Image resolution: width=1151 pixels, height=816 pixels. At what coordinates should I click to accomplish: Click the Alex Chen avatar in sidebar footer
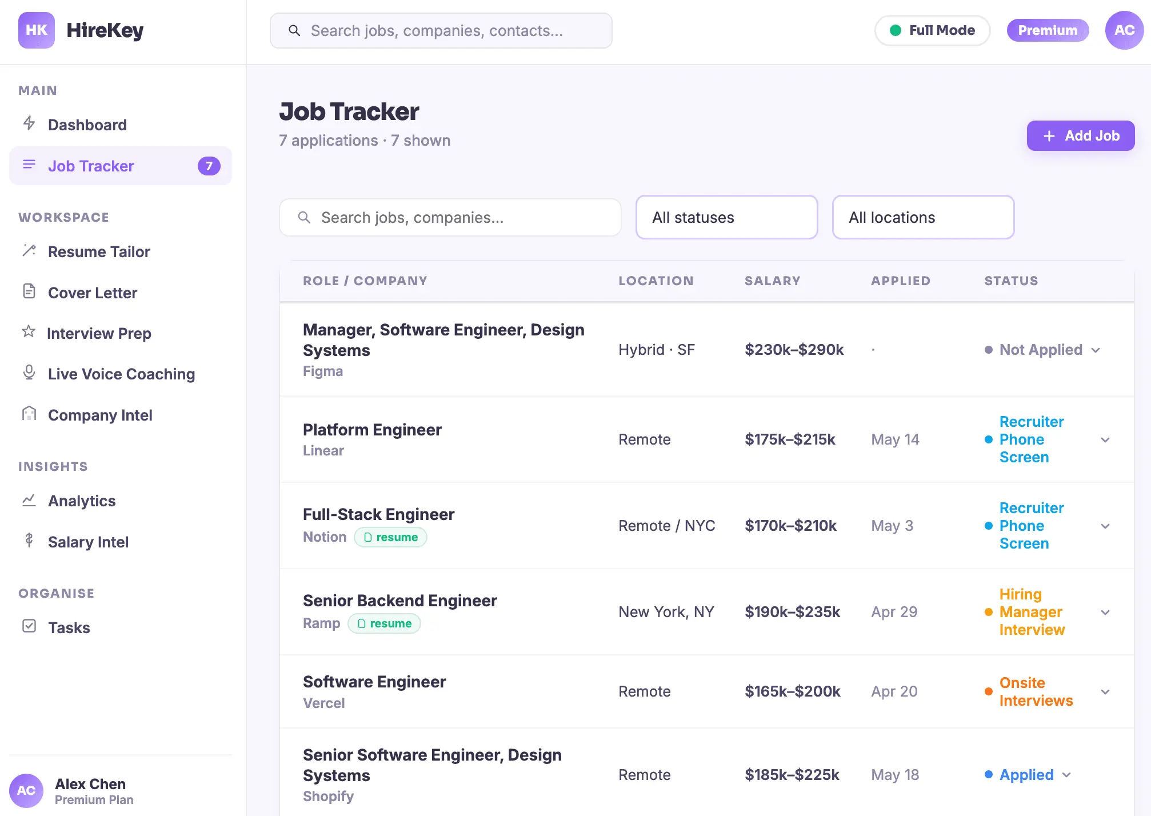26,791
